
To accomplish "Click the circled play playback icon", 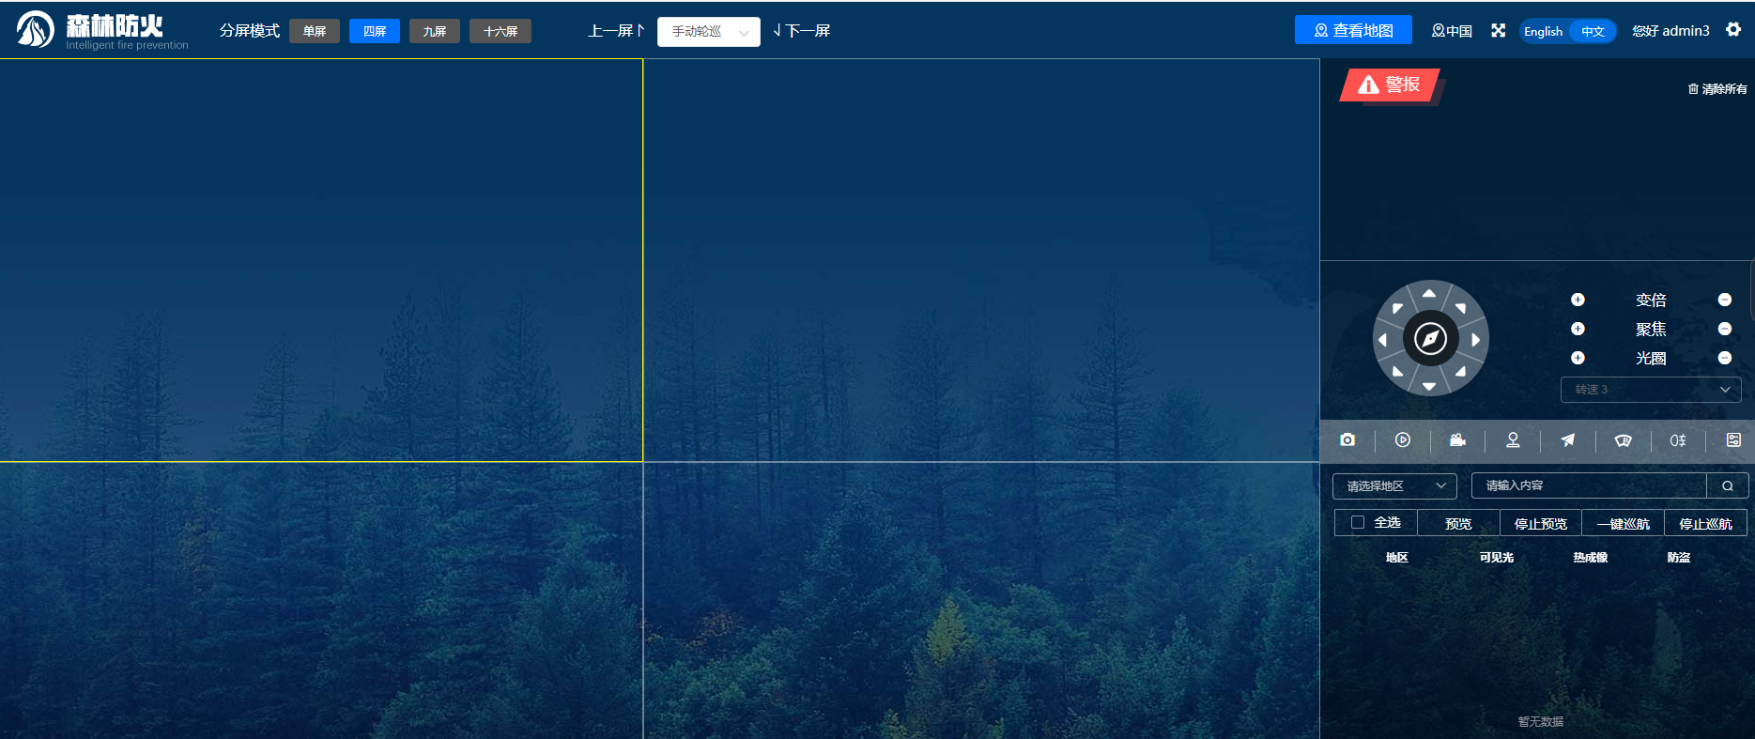I will 1403,440.
